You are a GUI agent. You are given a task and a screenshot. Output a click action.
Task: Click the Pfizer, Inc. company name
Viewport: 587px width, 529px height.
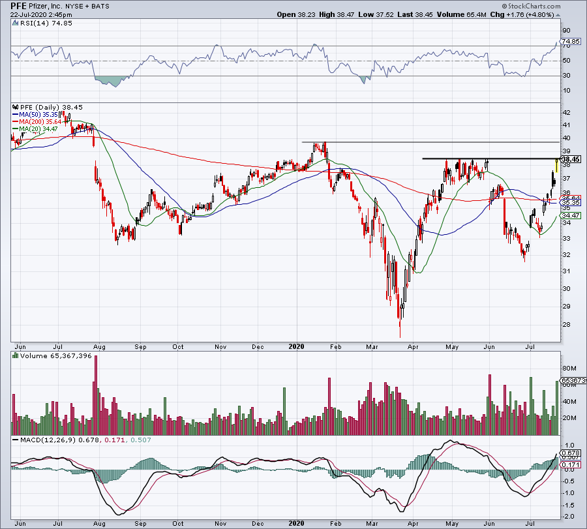coord(45,7)
